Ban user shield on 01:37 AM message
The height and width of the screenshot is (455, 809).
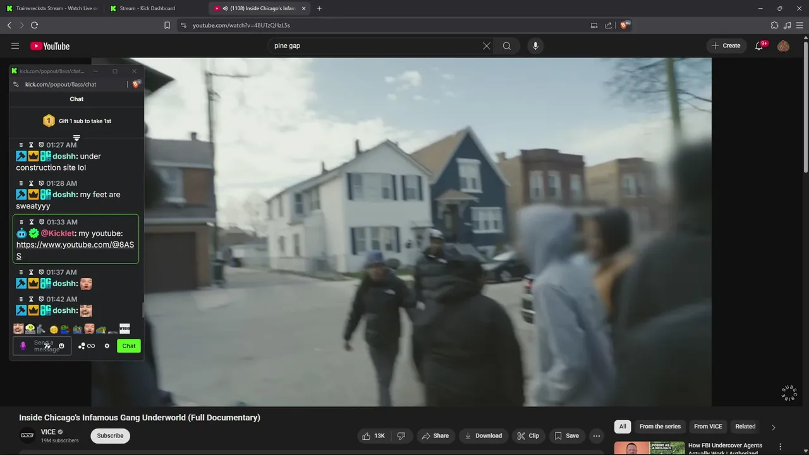41,272
